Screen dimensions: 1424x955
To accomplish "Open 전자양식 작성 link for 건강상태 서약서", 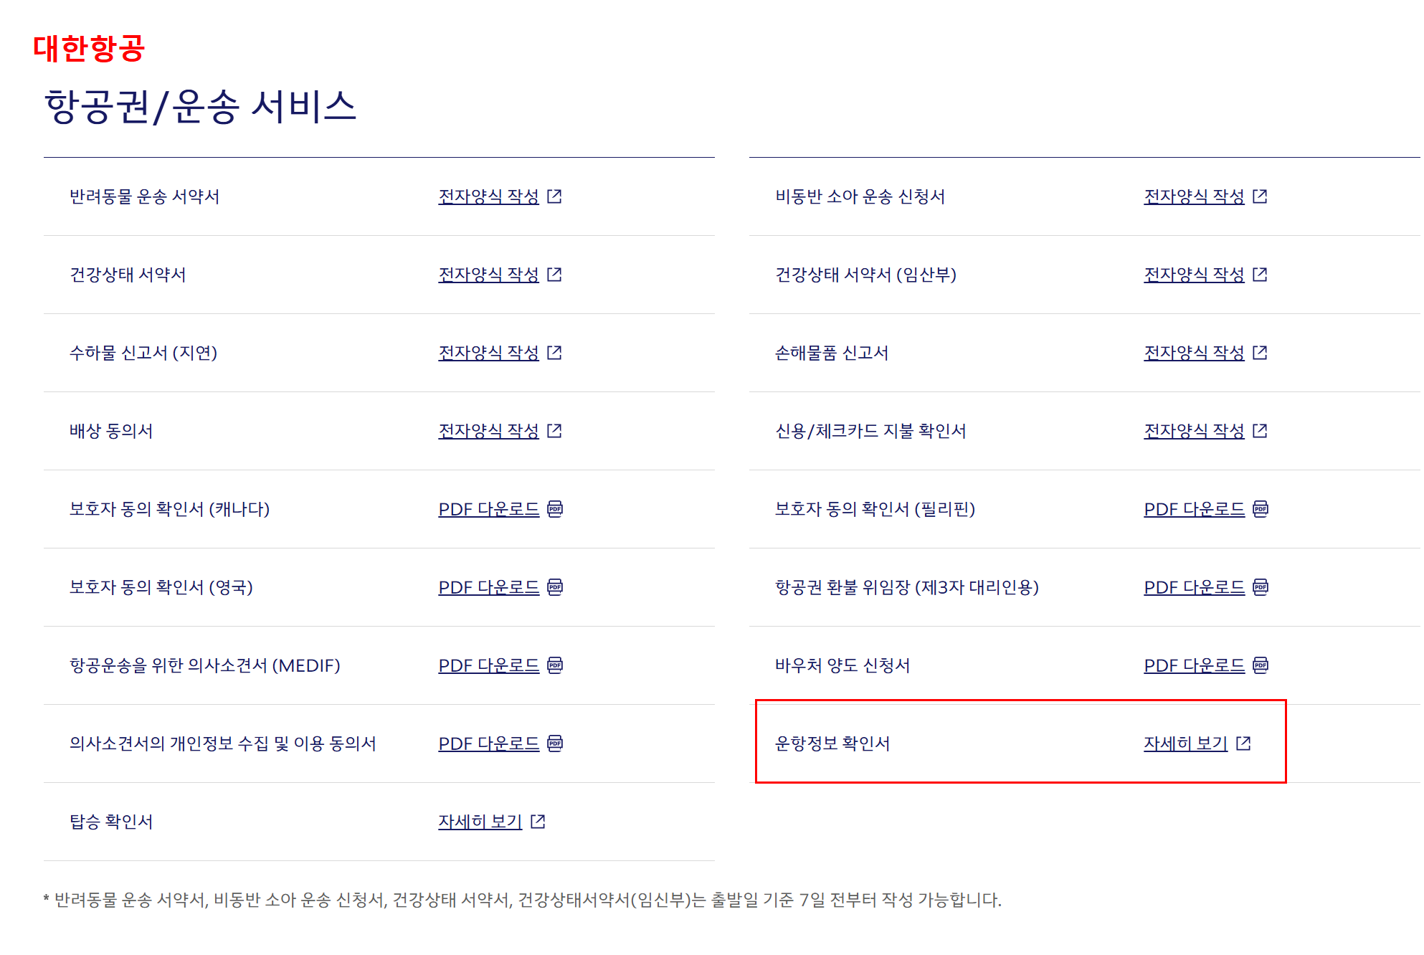I will point(488,275).
